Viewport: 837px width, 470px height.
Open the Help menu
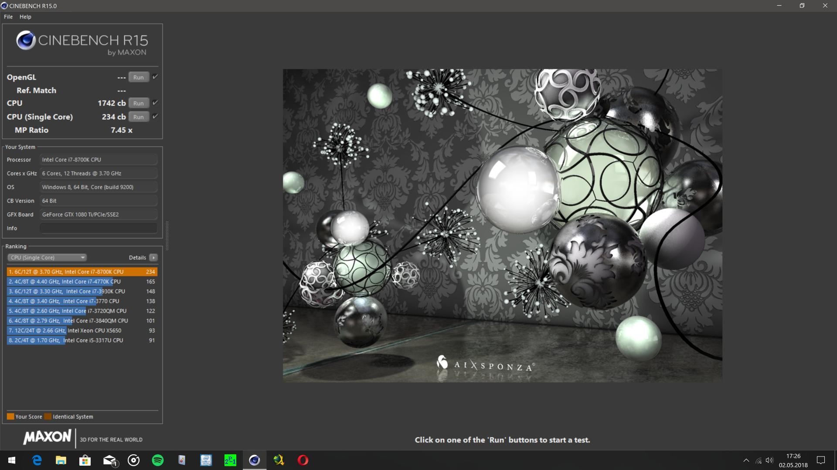coord(25,17)
